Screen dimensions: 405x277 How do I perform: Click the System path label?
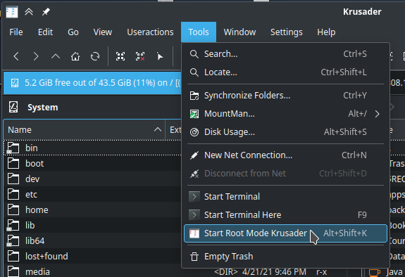[x=43, y=108]
